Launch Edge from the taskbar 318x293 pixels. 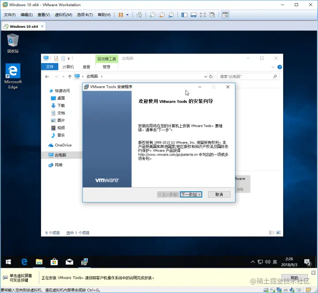(24, 262)
